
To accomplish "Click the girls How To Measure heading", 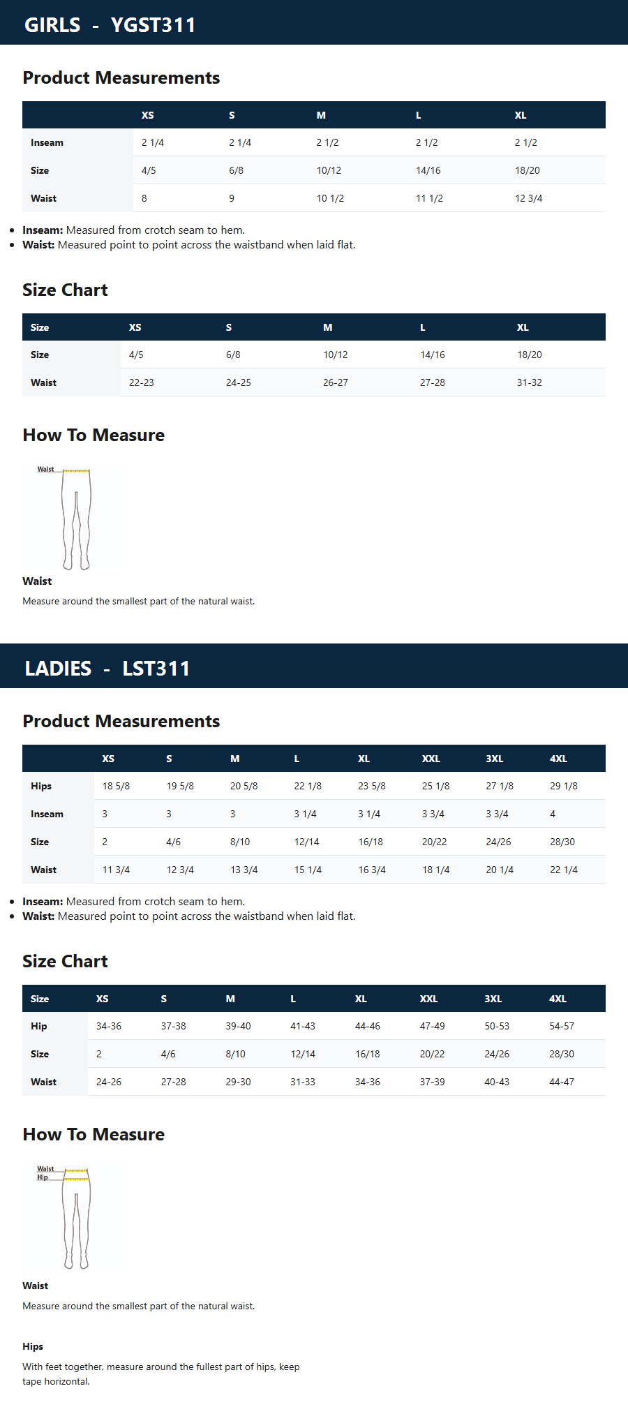I will coord(94,435).
